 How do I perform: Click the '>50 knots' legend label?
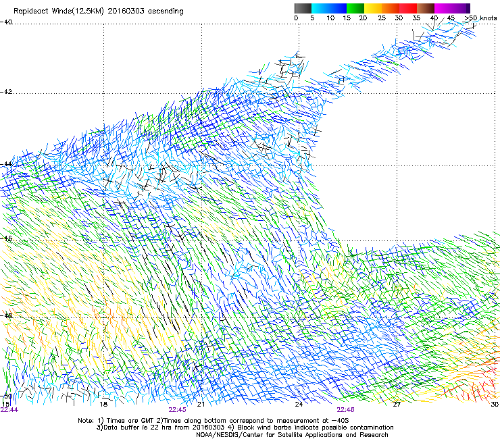pyautogui.click(x=480, y=18)
